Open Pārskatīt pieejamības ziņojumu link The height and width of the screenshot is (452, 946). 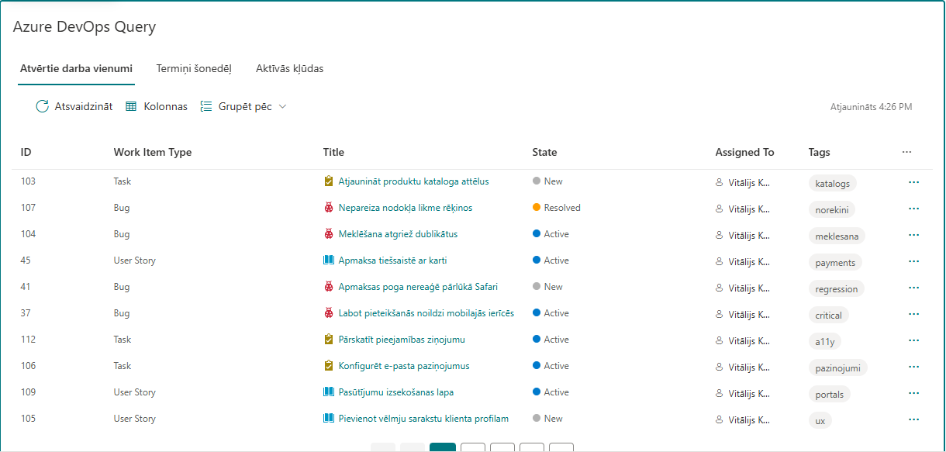pyautogui.click(x=402, y=340)
